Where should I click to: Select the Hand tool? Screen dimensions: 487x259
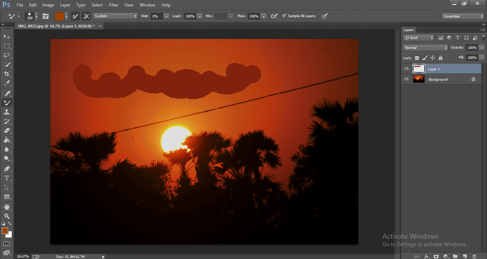[x=7, y=207]
